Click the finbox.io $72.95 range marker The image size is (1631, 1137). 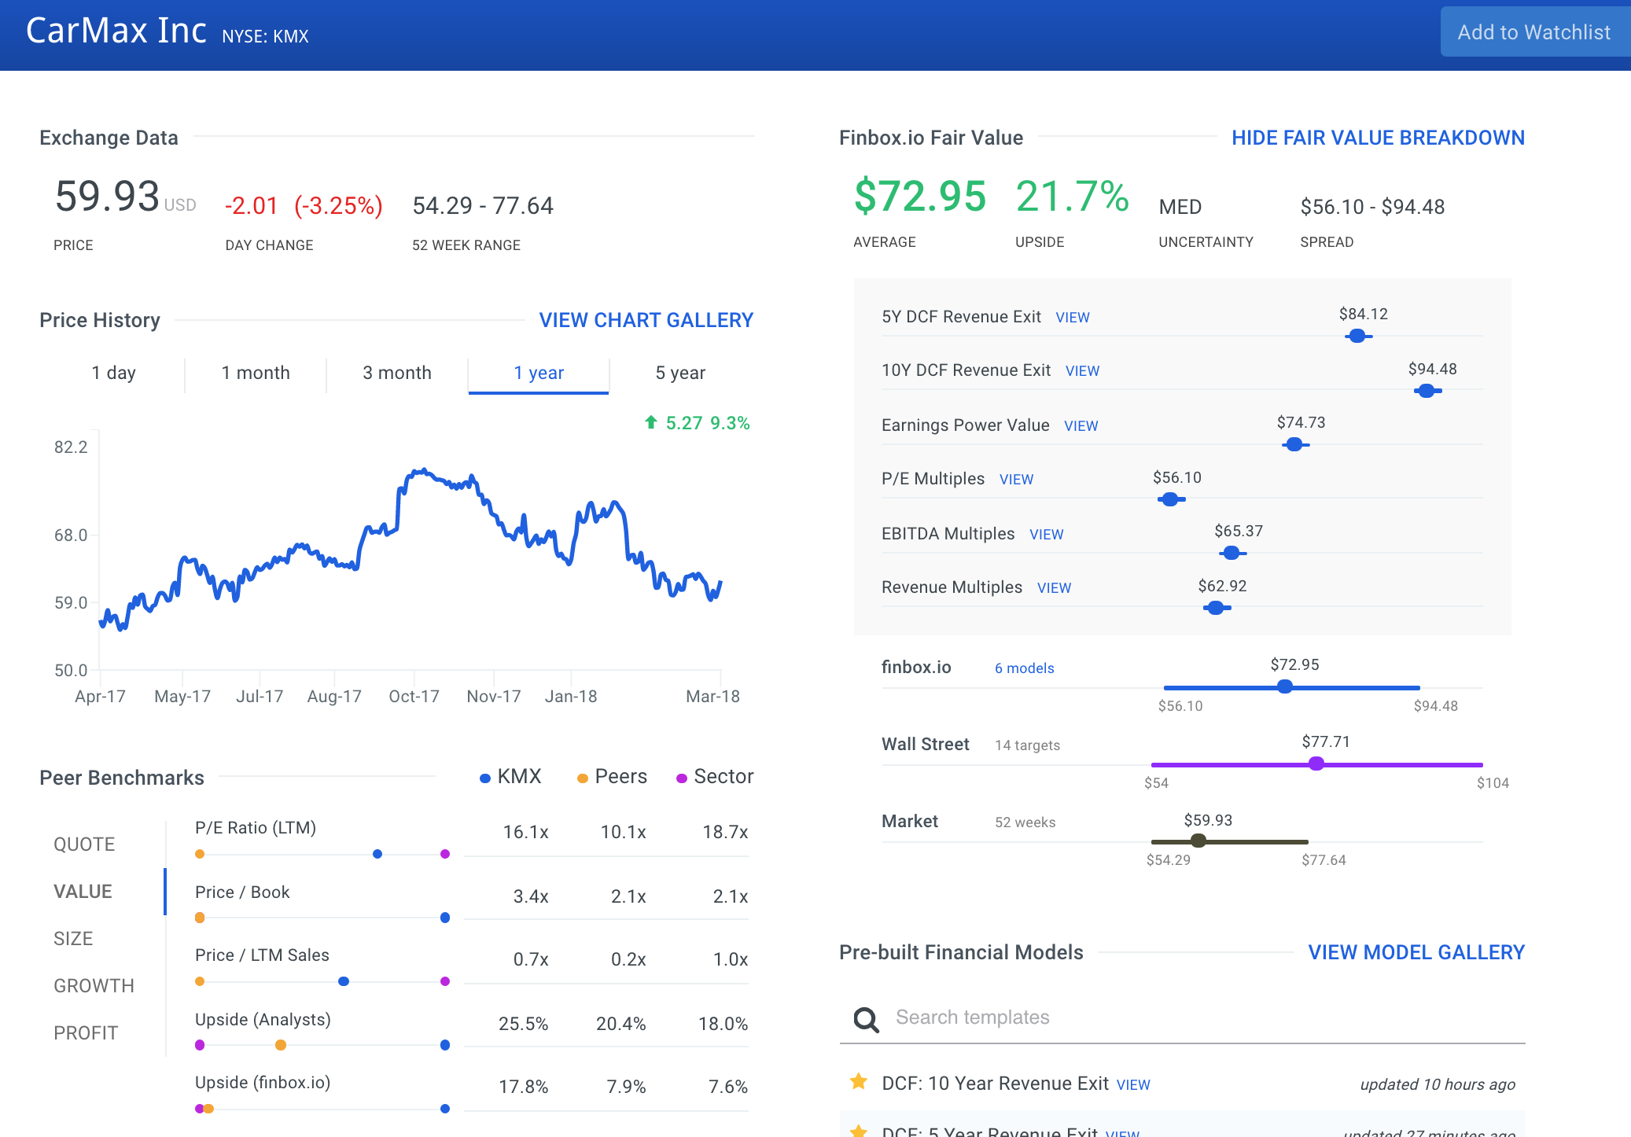1285,686
